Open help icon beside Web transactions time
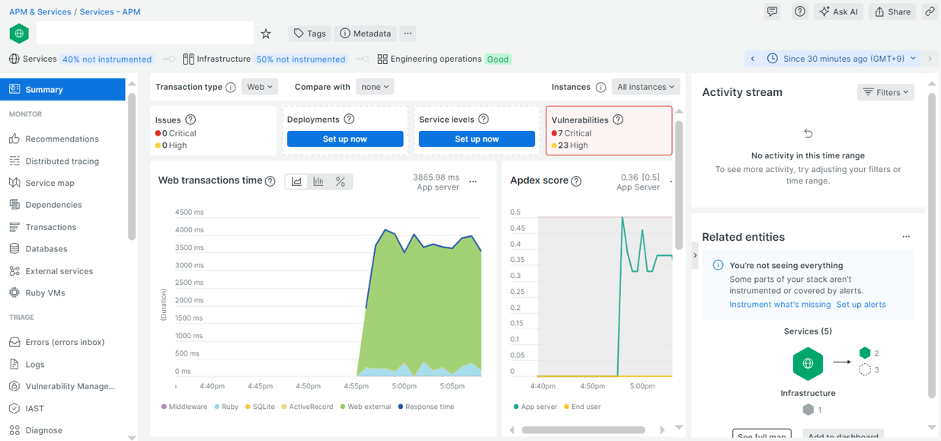 tap(270, 181)
